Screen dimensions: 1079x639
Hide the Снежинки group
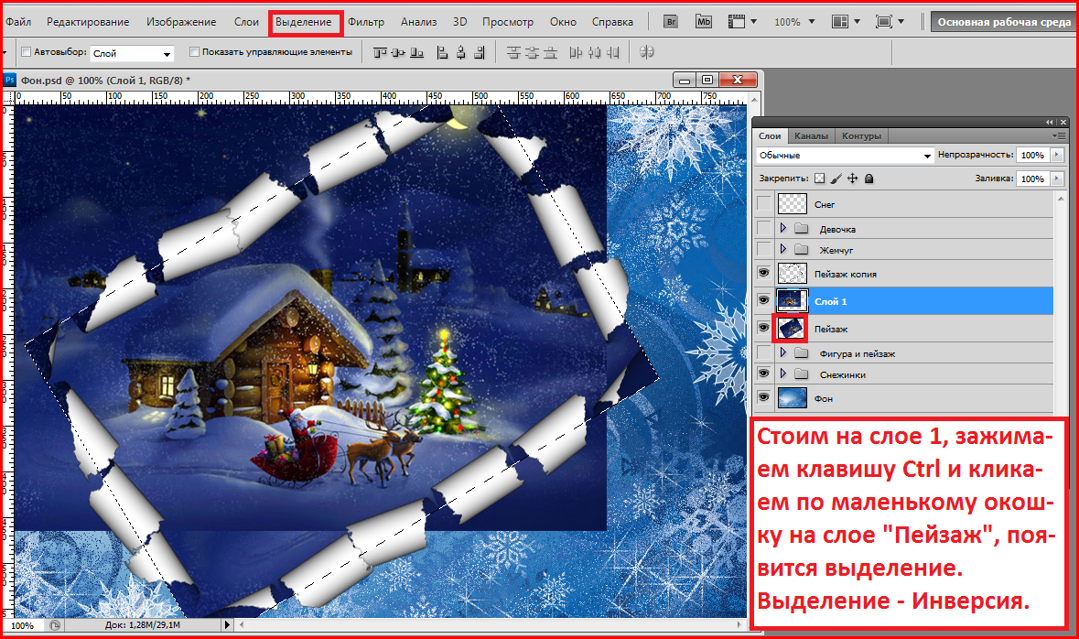764,374
